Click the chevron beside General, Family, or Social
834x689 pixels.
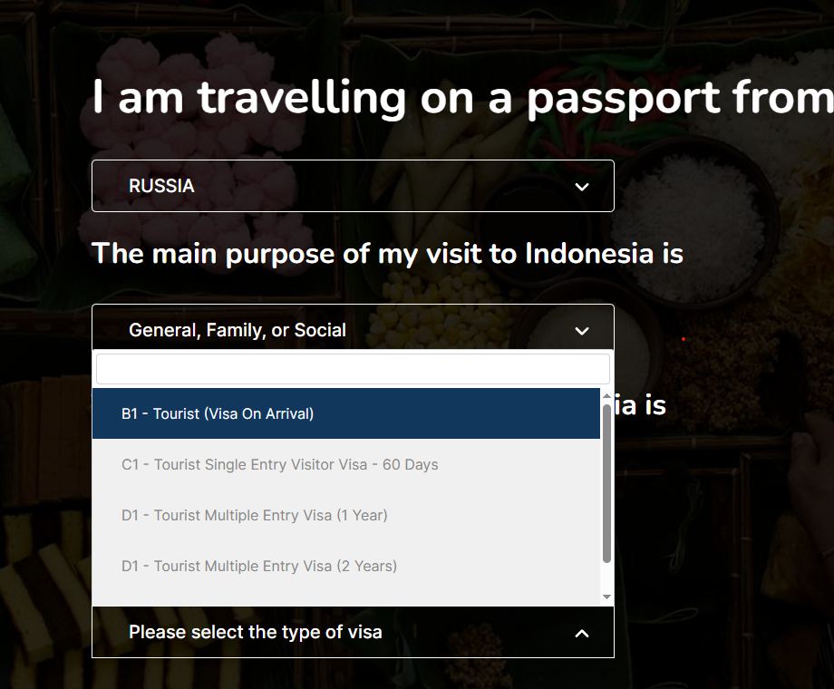pos(582,331)
